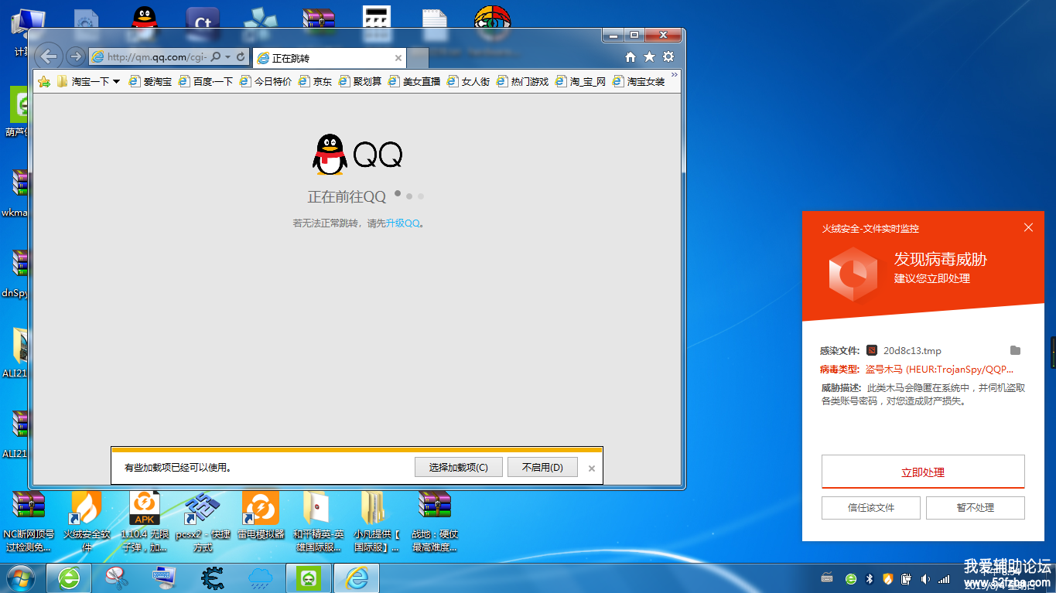
Task: Open the IE tools gear icon
Action: point(668,57)
